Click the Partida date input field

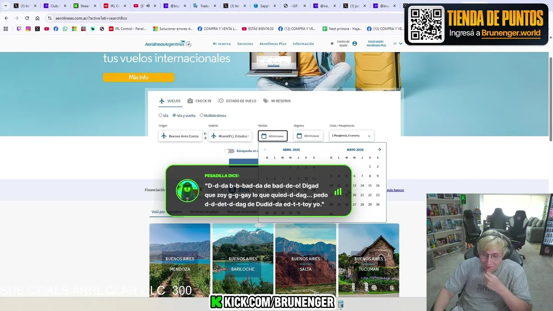click(x=273, y=136)
